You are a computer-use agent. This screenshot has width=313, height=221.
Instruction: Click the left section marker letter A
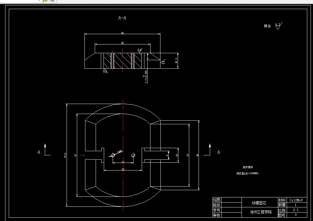[x=39, y=152]
